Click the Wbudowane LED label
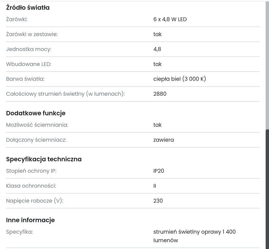Screen dimensions: 269x249 pyautogui.click(x=29, y=64)
